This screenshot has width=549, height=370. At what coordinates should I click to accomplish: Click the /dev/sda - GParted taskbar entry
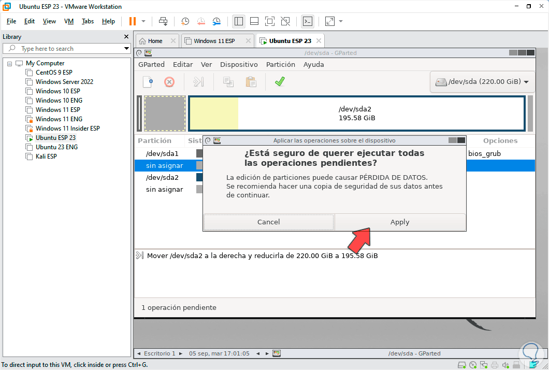point(414,353)
